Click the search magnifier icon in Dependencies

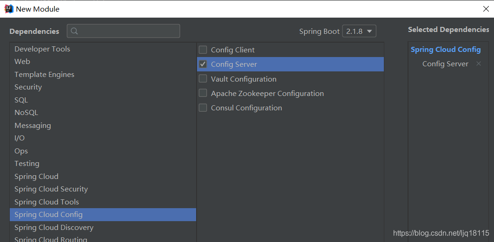75,31
